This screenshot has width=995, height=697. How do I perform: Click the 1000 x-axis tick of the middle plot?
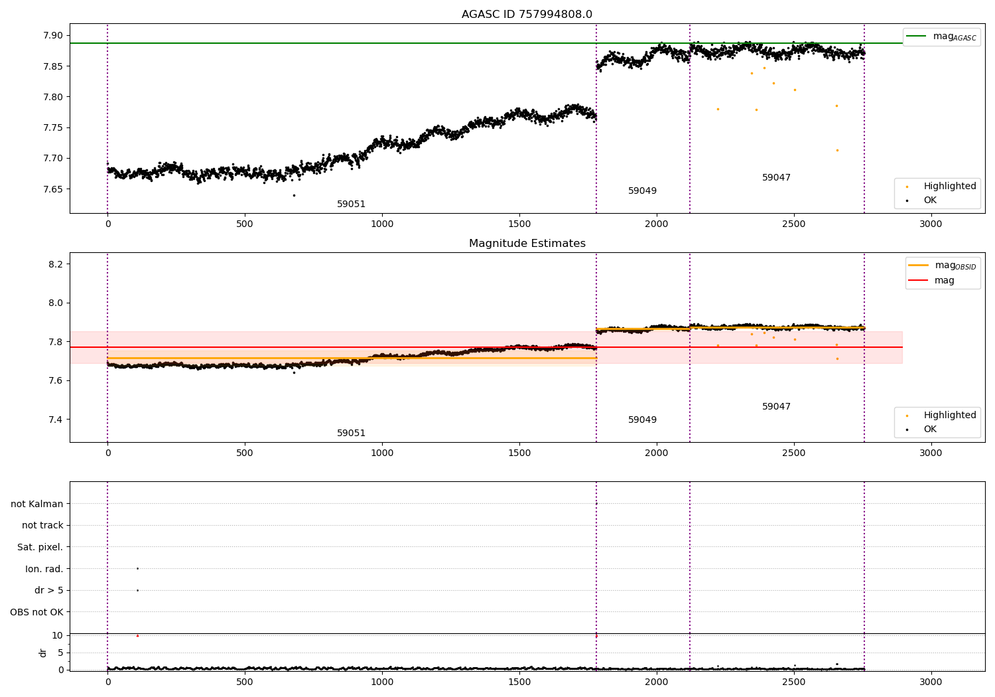point(382,453)
